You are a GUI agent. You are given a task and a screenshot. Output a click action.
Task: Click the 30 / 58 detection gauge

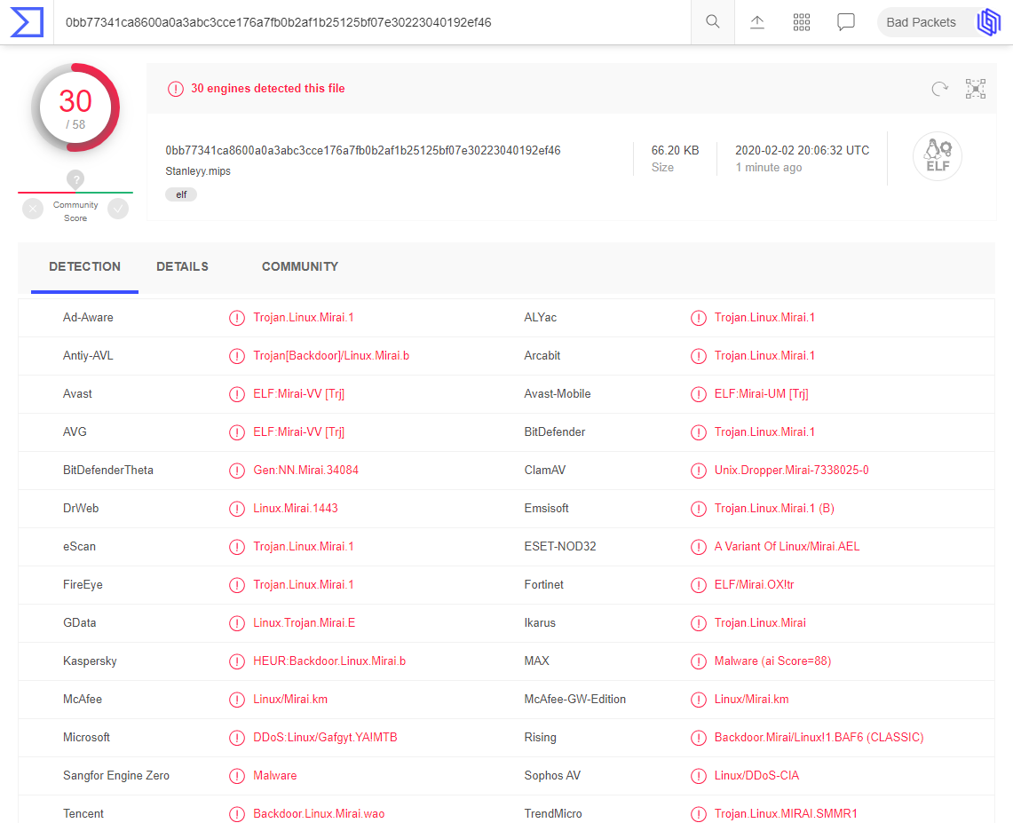click(75, 108)
